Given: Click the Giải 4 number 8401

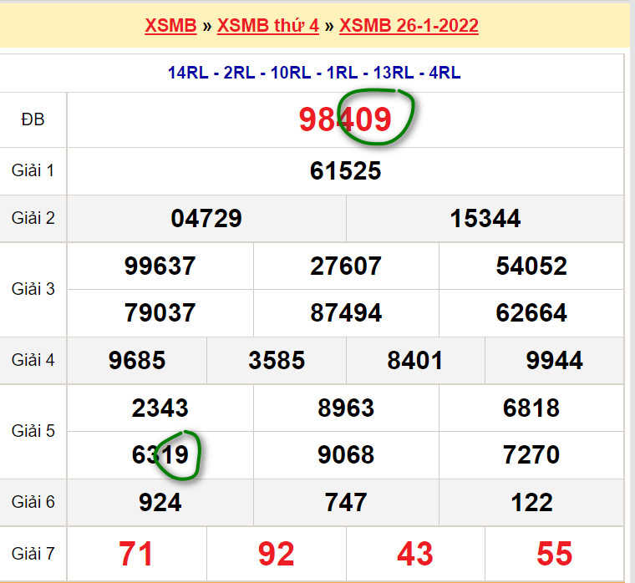Looking at the screenshot, I should click(415, 361).
